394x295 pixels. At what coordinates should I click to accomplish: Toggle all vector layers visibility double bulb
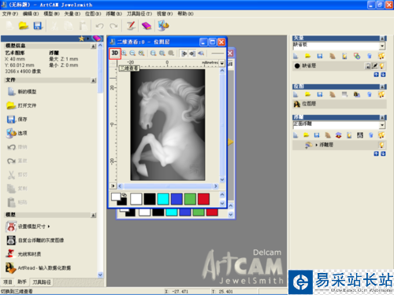381,56
